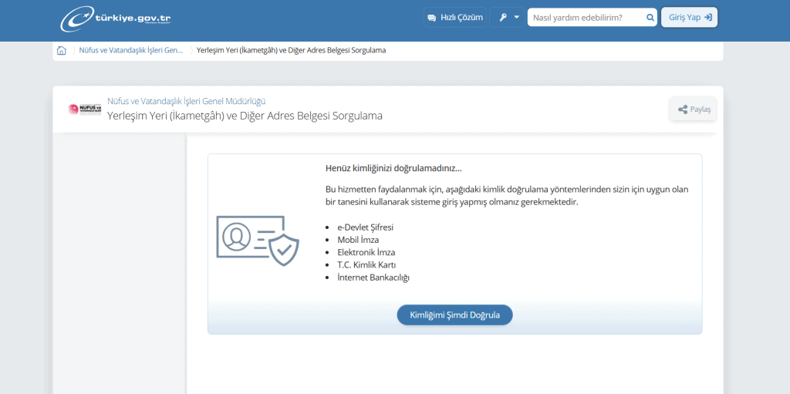The height and width of the screenshot is (394, 790).
Task: Select the 'Elektronik İmza' list item
Action: tap(366, 252)
